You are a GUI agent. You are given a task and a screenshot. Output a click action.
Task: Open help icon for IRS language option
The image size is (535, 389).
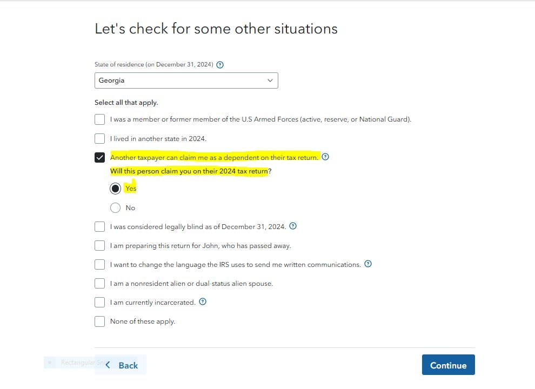point(368,264)
